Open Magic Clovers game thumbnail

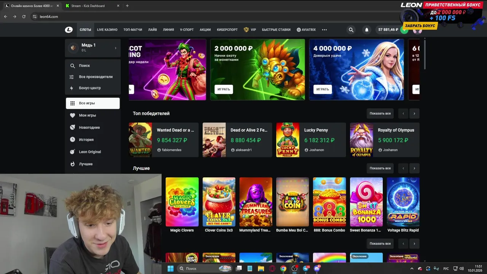tap(182, 202)
